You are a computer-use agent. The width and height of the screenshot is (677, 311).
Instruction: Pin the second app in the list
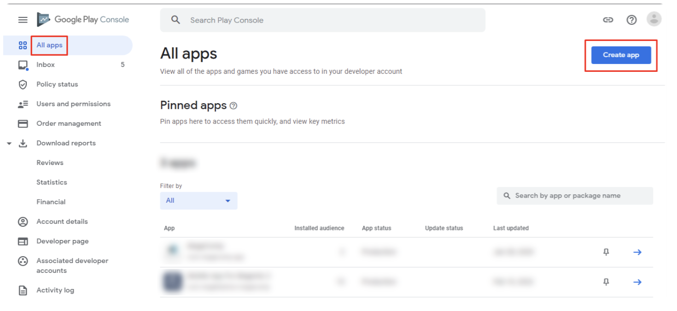[x=606, y=282]
